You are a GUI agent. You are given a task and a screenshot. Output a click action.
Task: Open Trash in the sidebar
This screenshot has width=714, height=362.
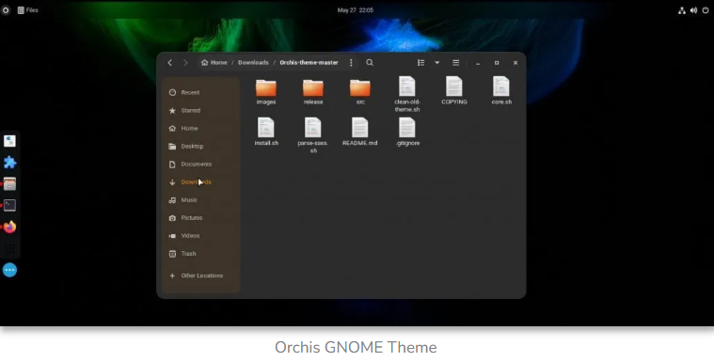point(200,254)
